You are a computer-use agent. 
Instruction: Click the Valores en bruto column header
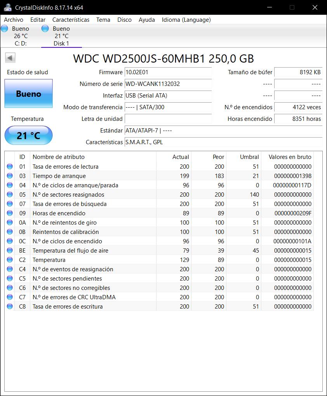click(290, 157)
